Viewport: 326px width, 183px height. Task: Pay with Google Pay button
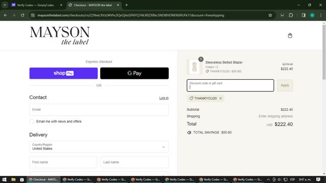coord(134,73)
